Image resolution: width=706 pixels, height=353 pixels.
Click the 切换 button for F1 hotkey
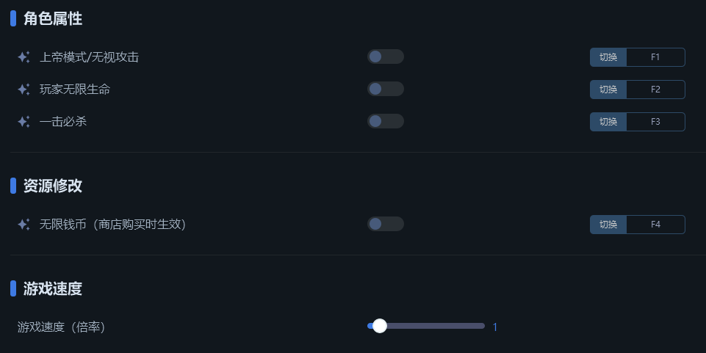[608, 57]
